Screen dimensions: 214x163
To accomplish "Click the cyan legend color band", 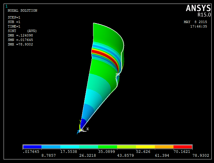I will point(70,147).
